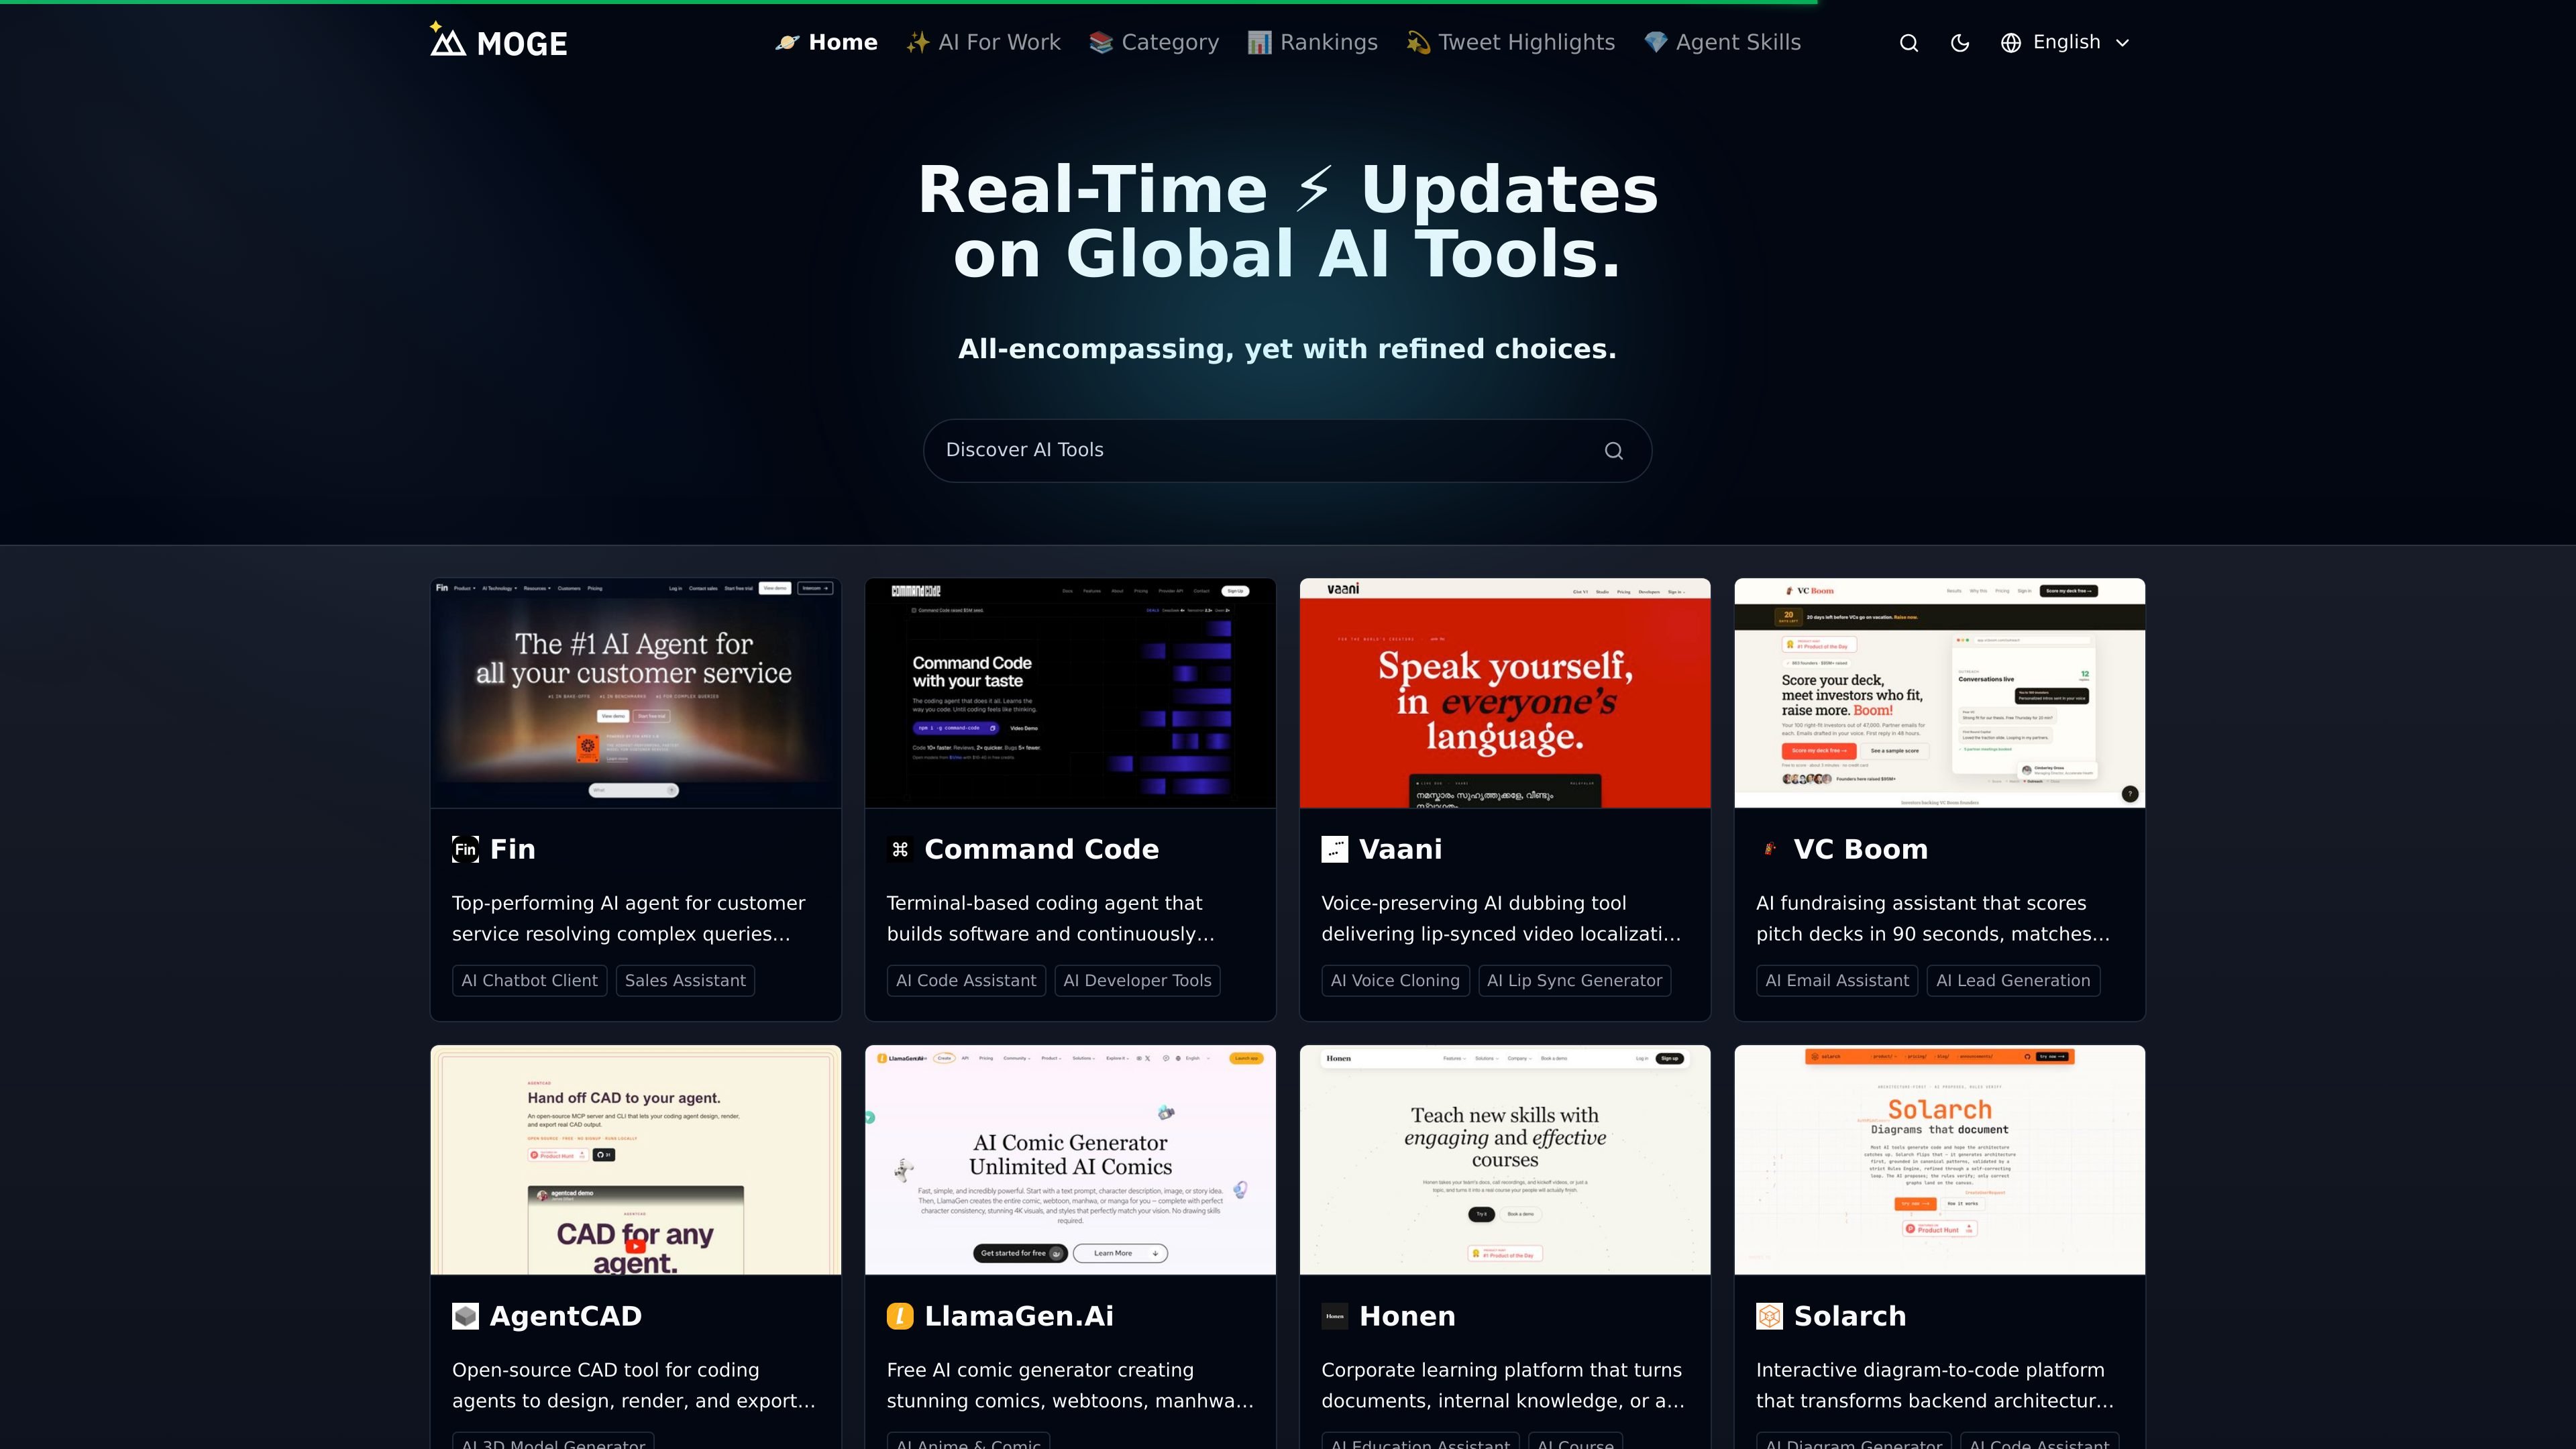Open the Solarch title link
Viewport: 2576px width, 1449px height.
point(1850,1317)
